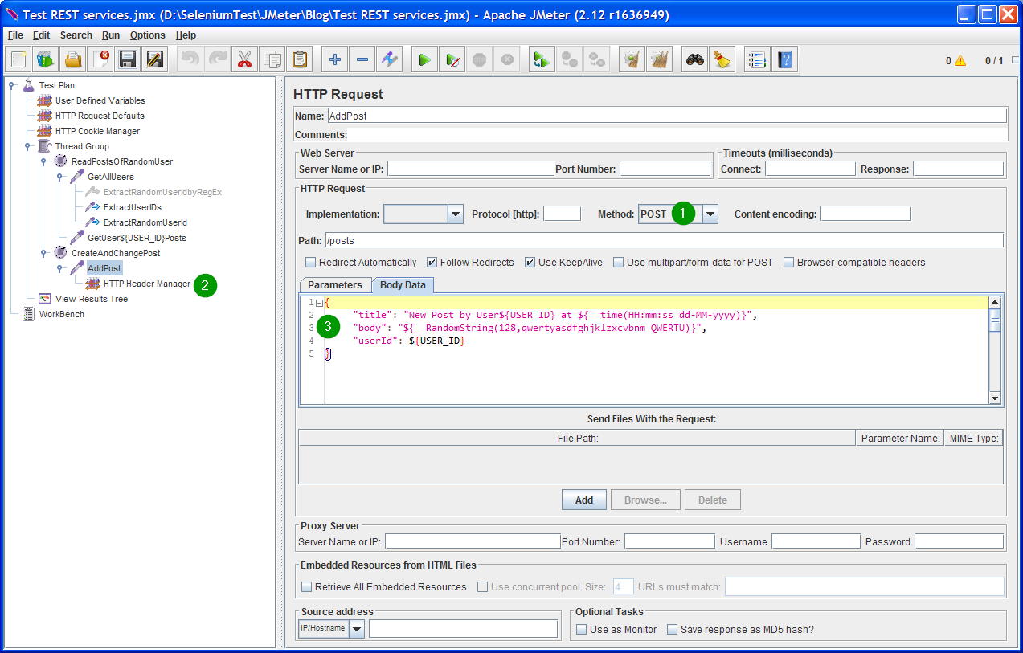This screenshot has width=1023, height=653.
Task: Click the body data vertical scrollbar thumb
Action: pyautogui.click(x=995, y=320)
